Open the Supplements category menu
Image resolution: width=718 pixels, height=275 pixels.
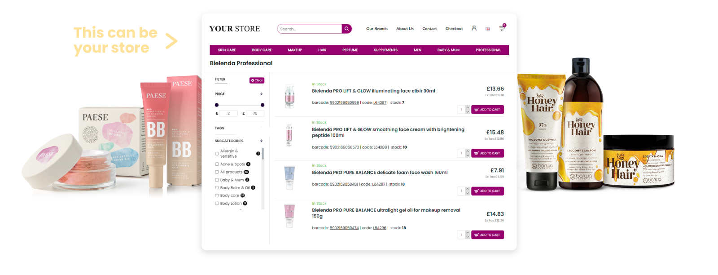[x=385, y=50]
